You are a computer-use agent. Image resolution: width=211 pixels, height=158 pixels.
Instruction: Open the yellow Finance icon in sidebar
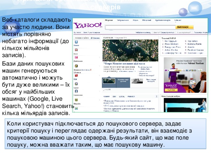76,66
